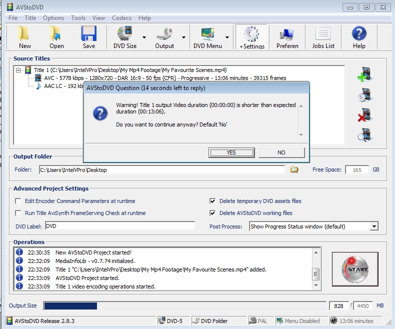Viewport: 395px width, 329px height.
Task: Click the dialog message scroll down arrow
Action: click(x=301, y=135)
